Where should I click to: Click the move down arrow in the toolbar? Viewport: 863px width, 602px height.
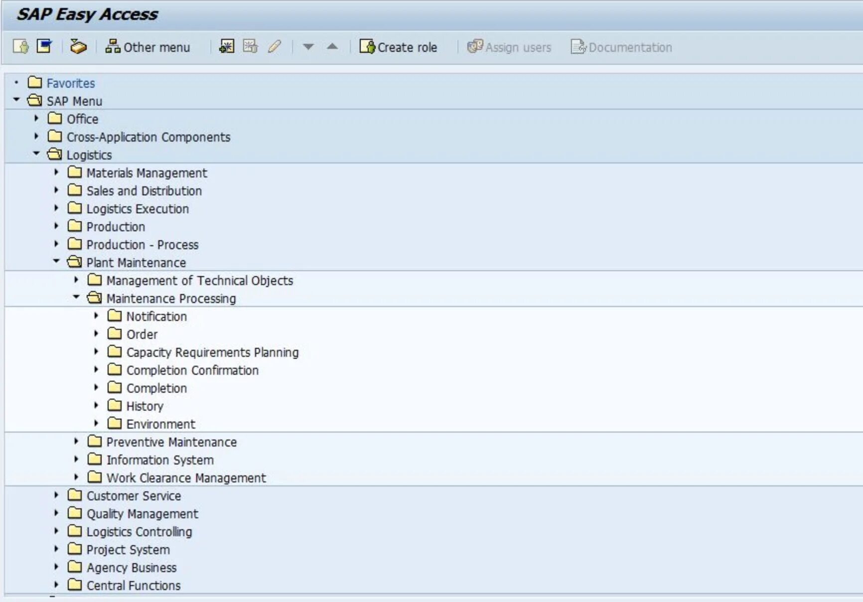pos(309,47)
